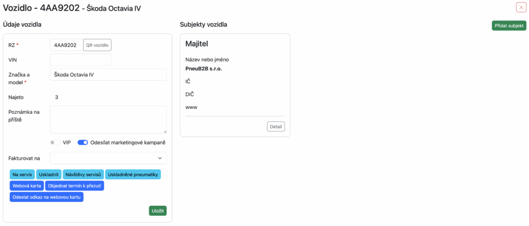529x226 pixels.
Task: Show Uskladněné pneumatiky
Action: pyautogui.click(x=133, y=175)
